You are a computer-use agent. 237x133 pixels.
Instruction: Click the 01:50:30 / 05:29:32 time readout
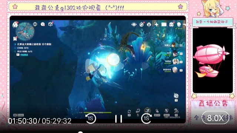tap(40, 121)
